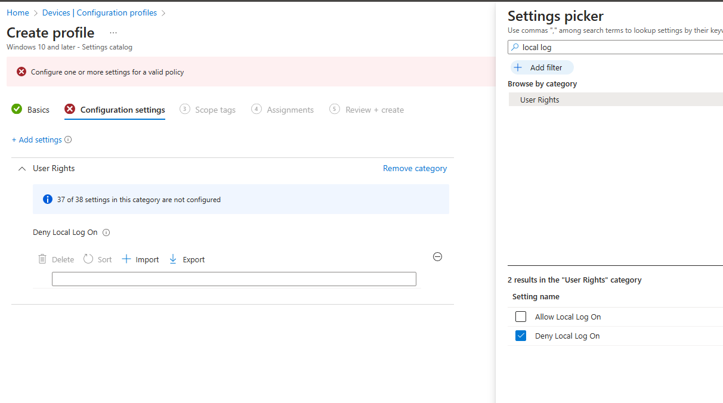The height and width of the screenshot is (403, 723).
Task: Switch to the Basics tab
Action: click(30, 110)
